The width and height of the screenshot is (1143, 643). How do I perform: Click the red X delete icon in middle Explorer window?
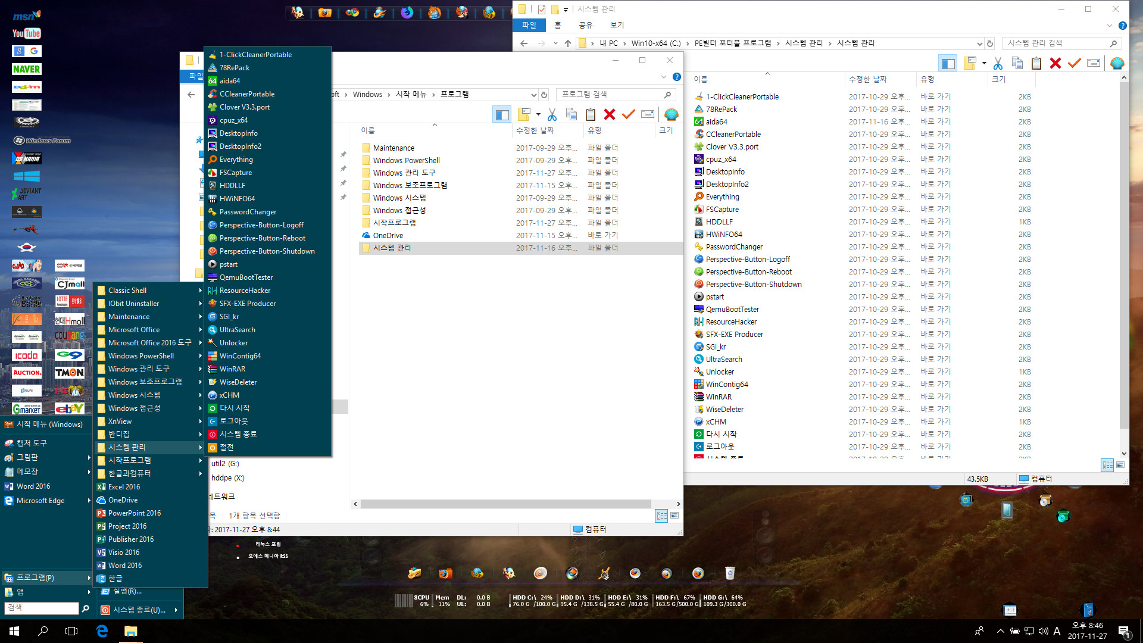(610, 114)
